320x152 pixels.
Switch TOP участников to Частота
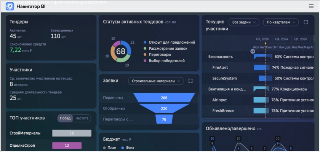click(82, 118)
